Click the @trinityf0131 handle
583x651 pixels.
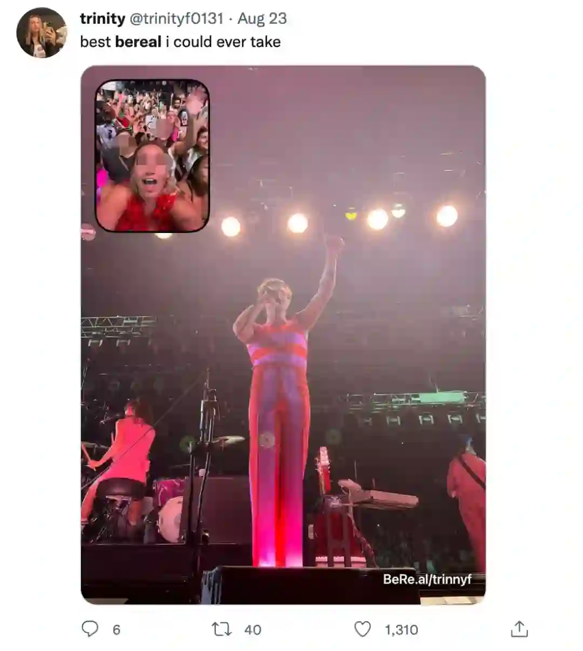pos(176,18)
